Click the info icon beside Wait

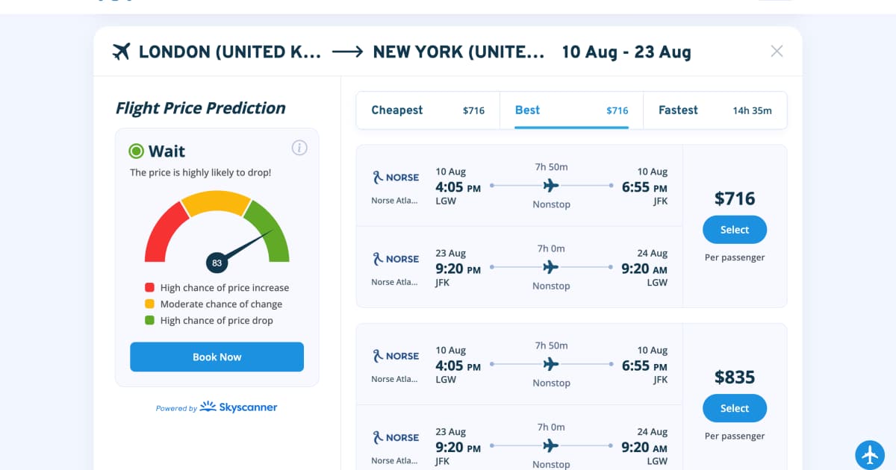299,148
